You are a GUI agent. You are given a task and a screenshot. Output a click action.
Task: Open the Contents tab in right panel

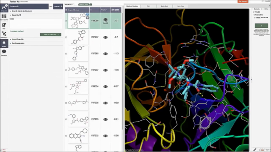pyautogui.click(x=257, y=9)
